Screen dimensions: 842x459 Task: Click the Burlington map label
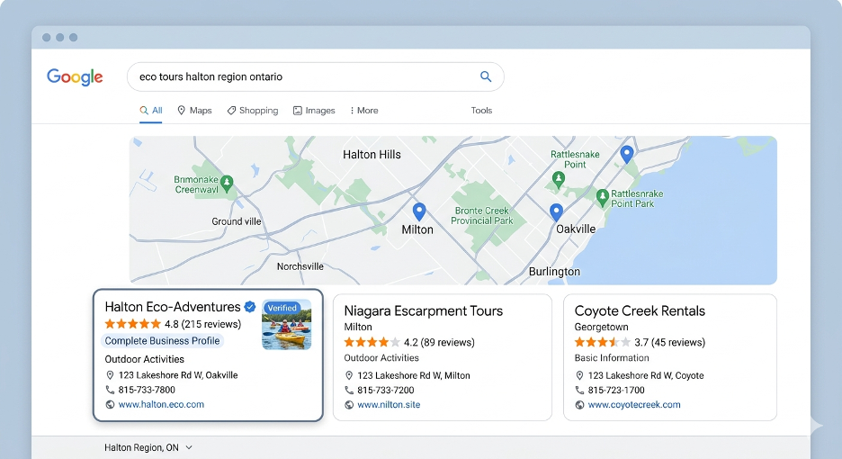[554, 272]
